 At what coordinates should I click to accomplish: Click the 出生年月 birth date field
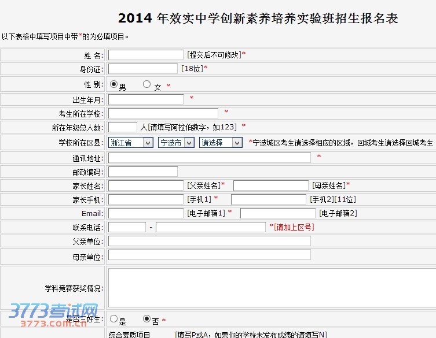[x=145, y=99]
